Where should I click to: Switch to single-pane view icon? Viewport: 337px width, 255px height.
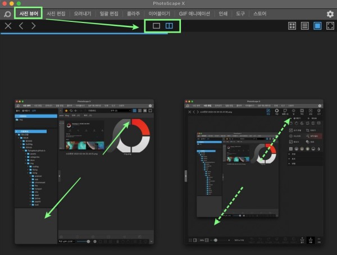click(x=156, y=26)
